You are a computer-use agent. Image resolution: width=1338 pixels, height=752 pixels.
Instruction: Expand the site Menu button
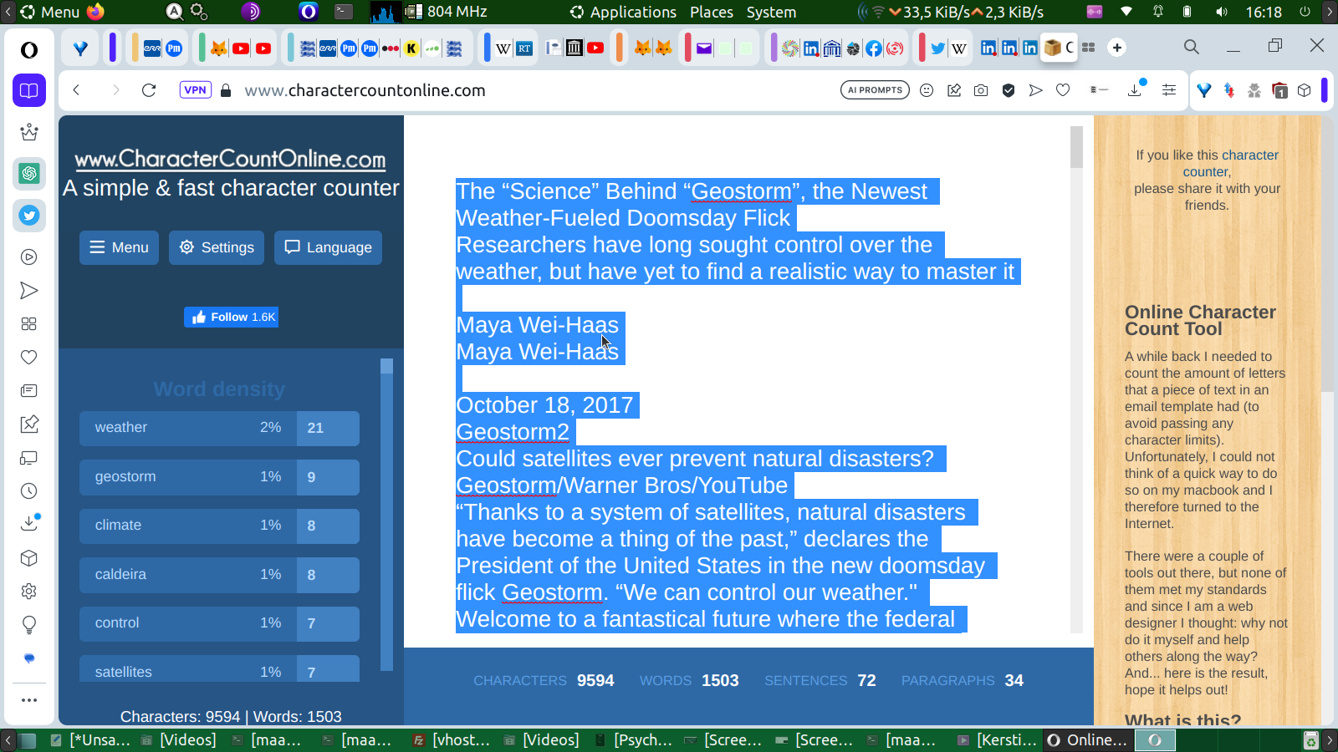pos(119,247)
